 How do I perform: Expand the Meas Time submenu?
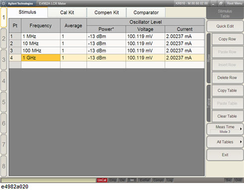(x=225, y=129)
